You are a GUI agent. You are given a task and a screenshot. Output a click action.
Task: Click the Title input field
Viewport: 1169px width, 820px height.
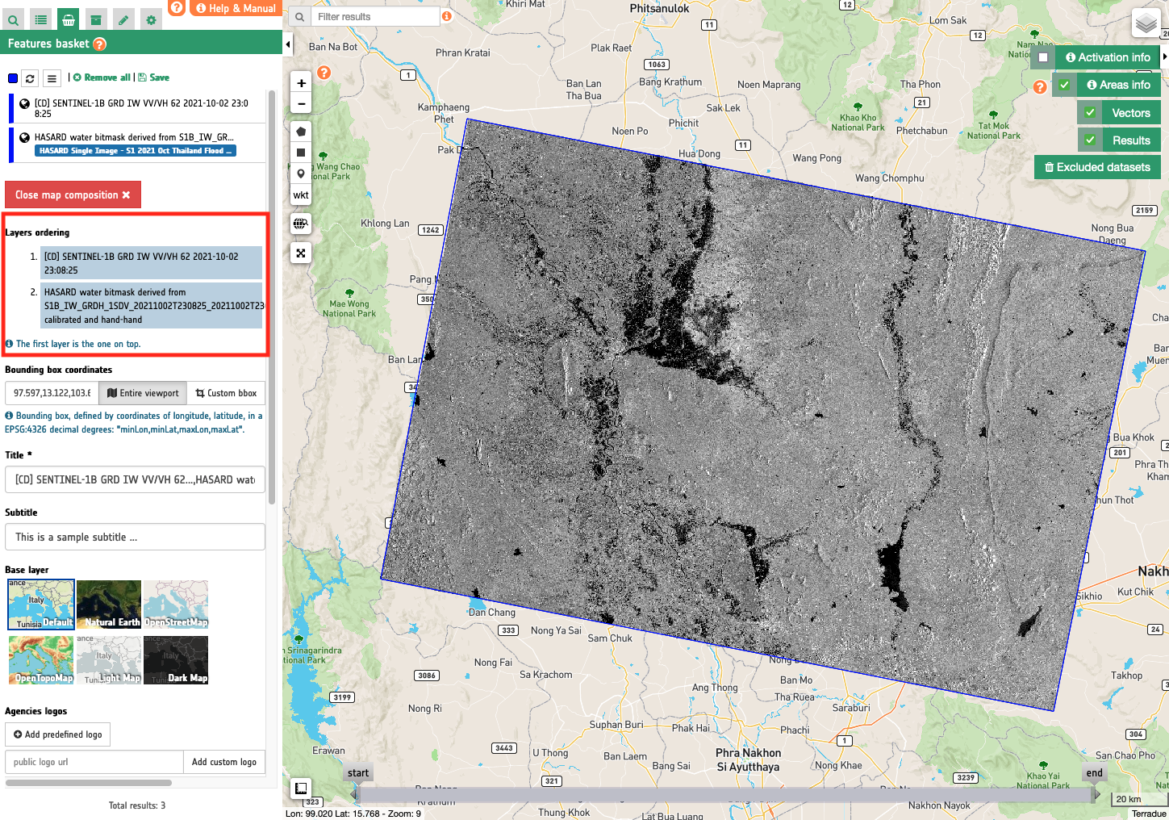coord(135,479)
